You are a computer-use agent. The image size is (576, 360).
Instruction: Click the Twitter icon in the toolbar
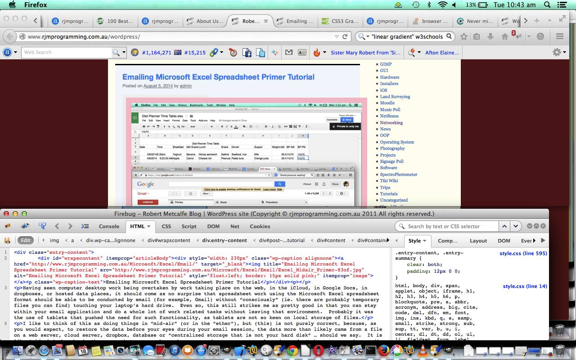[261, 53]
